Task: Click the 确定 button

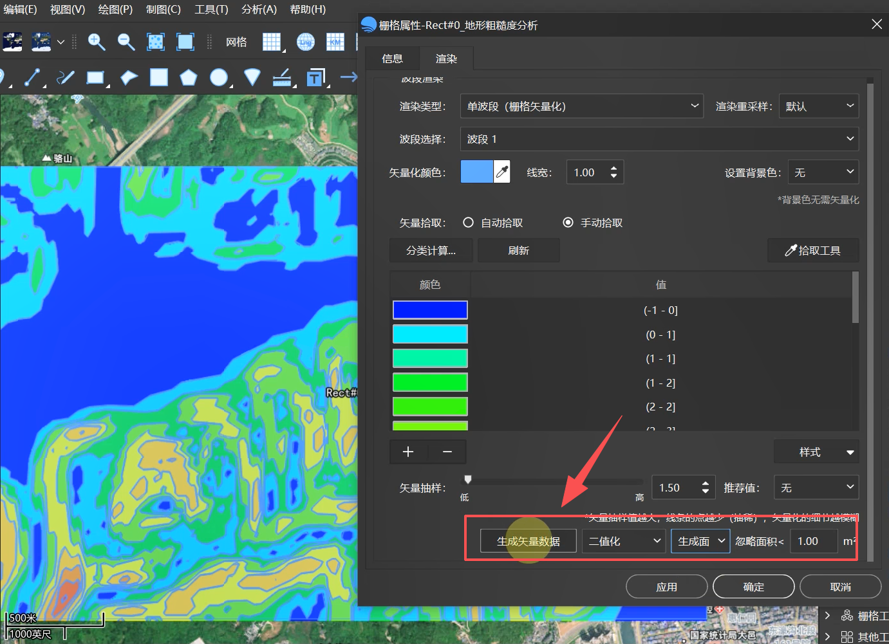Action: [x=754, y=587]
